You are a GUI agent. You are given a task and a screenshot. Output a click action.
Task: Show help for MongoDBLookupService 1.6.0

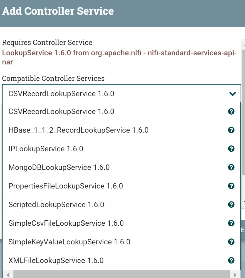pyautogui.click(x=231, y=167)
